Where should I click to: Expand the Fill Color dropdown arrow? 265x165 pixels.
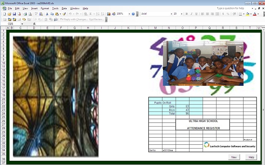[x=251, y=14]
